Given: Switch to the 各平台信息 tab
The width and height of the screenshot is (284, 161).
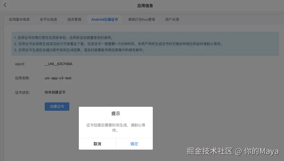Looking at the screenshot, I should [x=49, y=19].
